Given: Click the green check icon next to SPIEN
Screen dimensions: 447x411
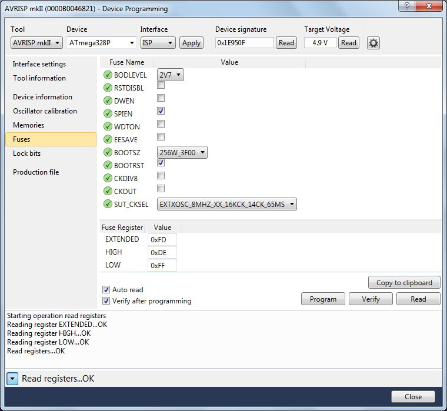Looking at the screenshot, I should click(108, 113).
